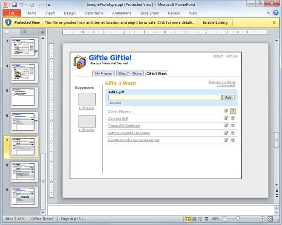Select slide 4 thumbnail
Screen dimensions: 282x225
point(24,72)
